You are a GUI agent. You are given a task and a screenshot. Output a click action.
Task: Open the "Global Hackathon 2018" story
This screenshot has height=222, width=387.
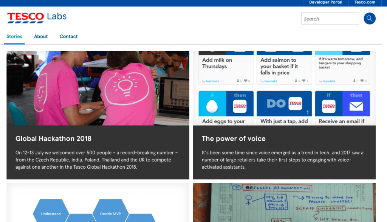coord(53,138)
